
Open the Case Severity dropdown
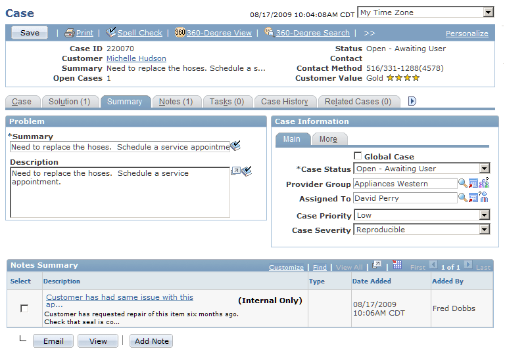point(484,229)
